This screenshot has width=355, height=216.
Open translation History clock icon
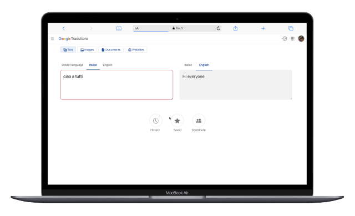point(155,121)
